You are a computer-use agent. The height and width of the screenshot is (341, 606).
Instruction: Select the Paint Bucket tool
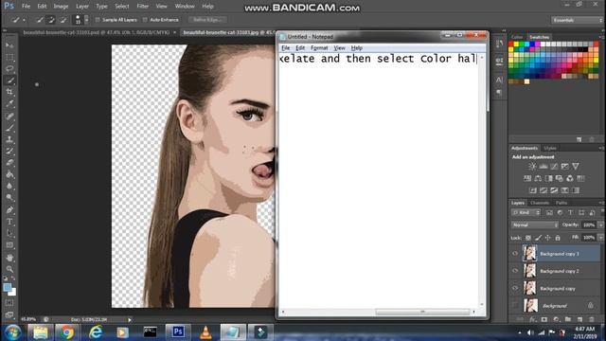(9, 174)
